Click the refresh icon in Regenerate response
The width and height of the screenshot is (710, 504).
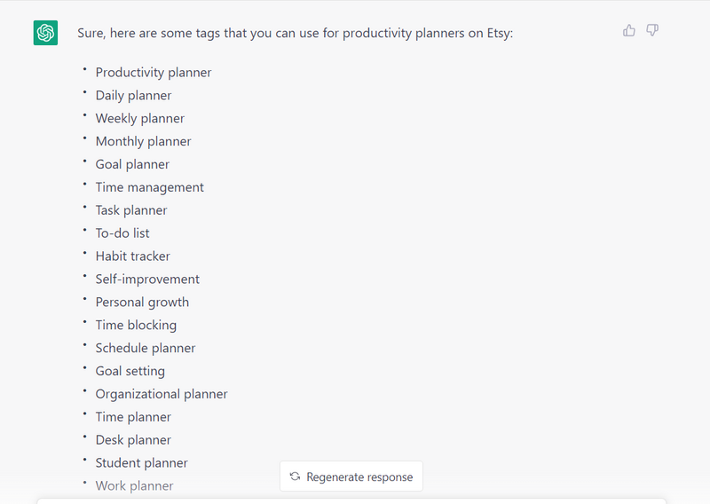[x=295, y=476]
